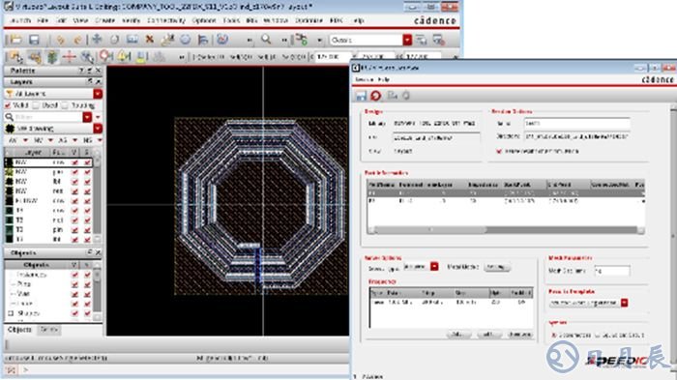Toggle the Valid layers checkbox
The image size is (677, 380).
(8, 105)
